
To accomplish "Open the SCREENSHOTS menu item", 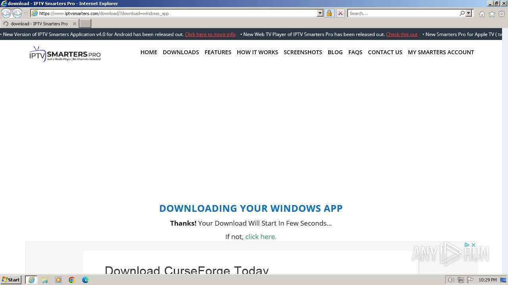I will click(x=303, y=52).
